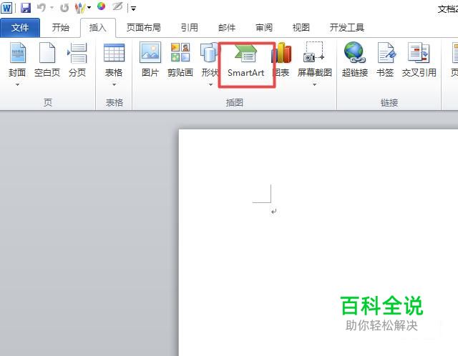Expand the 封面 dropdown arrow
The width and height of the screenshot is (458, 356).
coord(17,84)
